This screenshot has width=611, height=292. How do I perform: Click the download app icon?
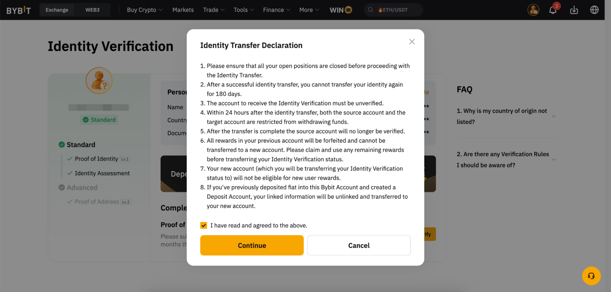pyautogui.click(x=574, y=10)
